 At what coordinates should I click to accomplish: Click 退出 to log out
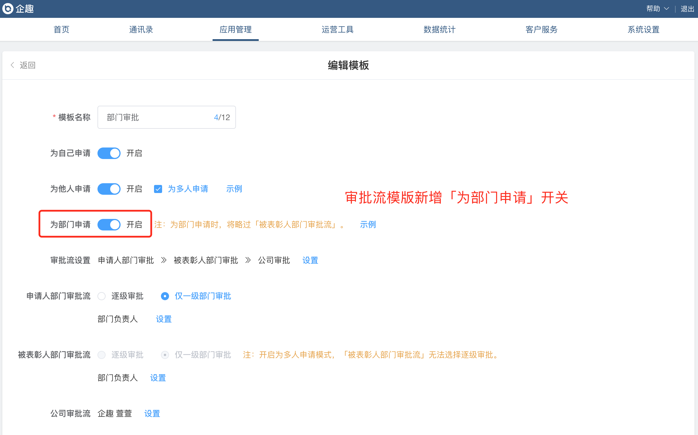click(687, 9)
